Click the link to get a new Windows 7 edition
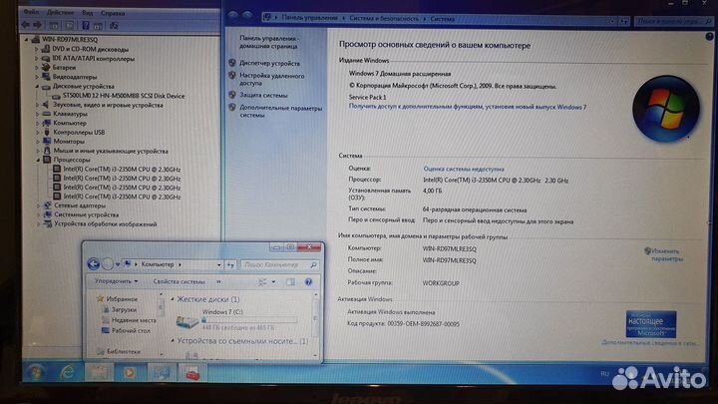The height and width of the screenshot is (404, 718). coord(468,107)
